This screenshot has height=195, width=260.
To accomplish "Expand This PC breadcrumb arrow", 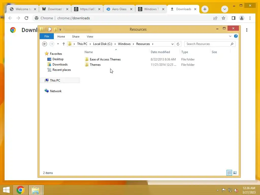I will pos(90,44).
